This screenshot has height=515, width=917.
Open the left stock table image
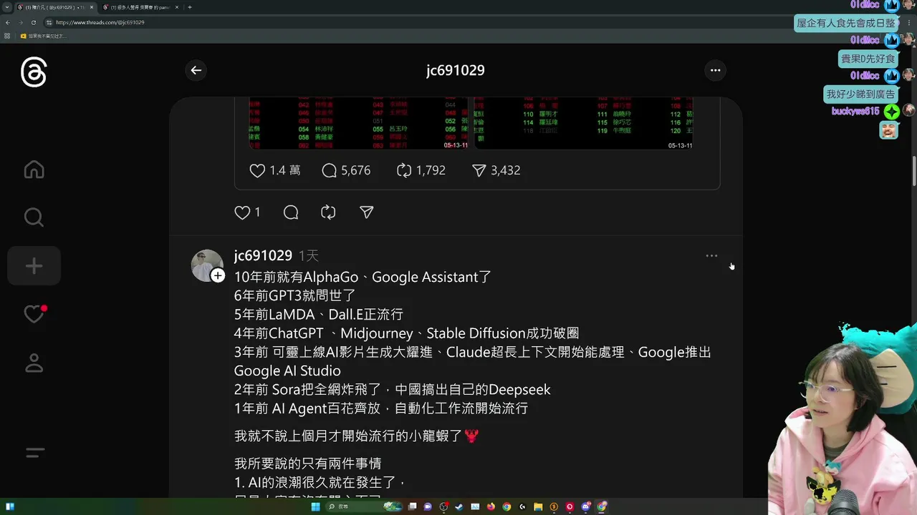pos(358,123)
